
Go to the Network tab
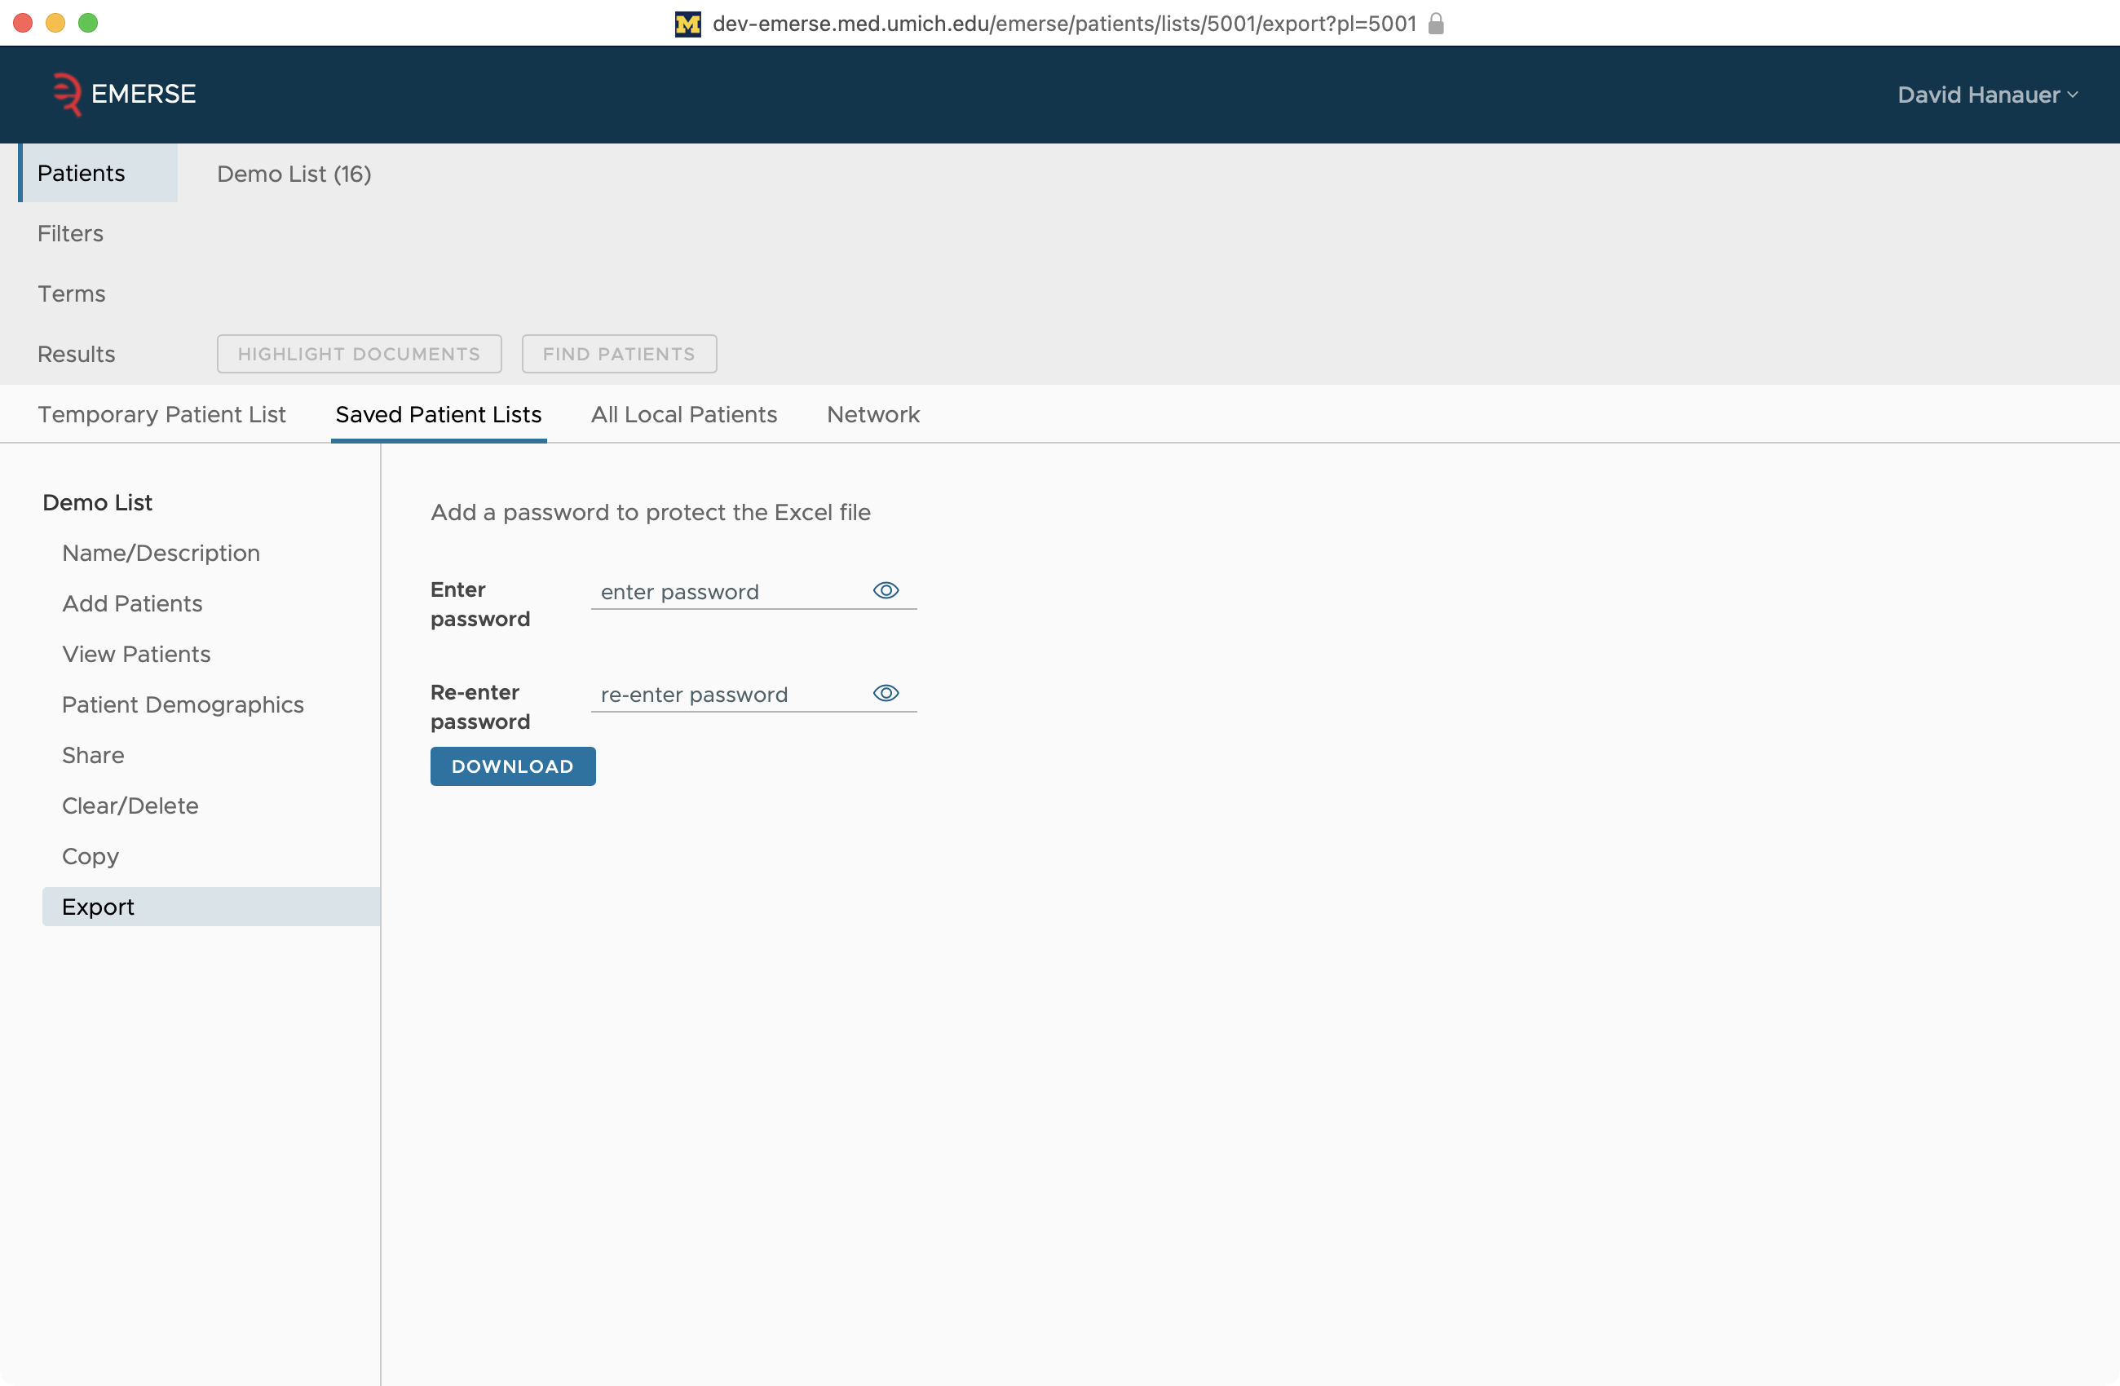click(873, 414)
